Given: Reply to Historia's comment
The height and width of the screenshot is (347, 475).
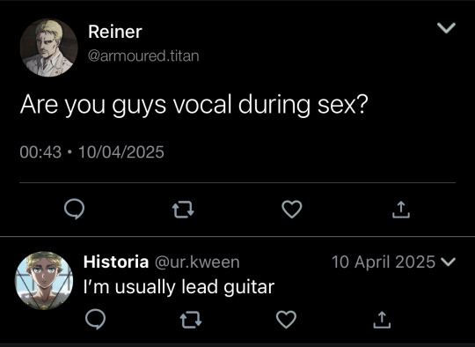Looking at the screenshot, I should point(95,320).
